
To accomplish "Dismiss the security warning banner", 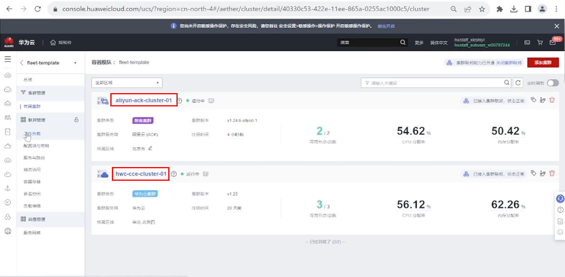I will pos(557,26).
